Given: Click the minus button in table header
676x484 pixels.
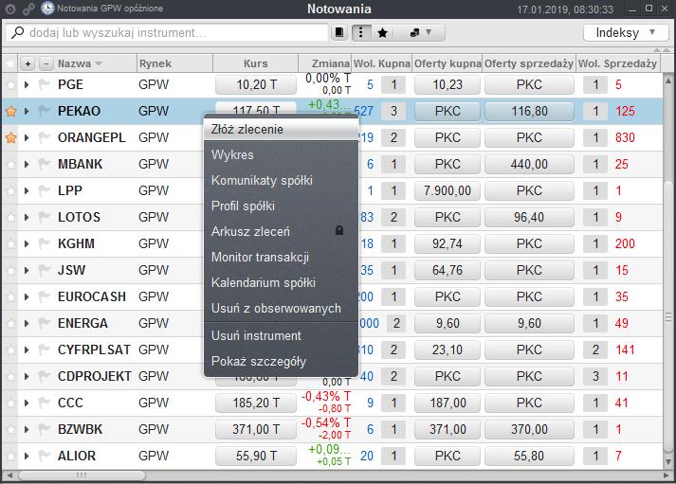Looking at the screenshot, I should [46, 63].
